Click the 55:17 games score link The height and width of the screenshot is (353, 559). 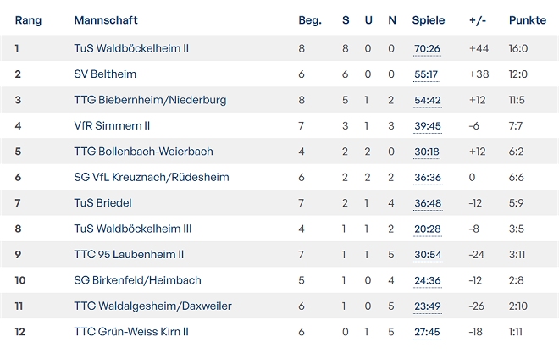click(426, 74)
